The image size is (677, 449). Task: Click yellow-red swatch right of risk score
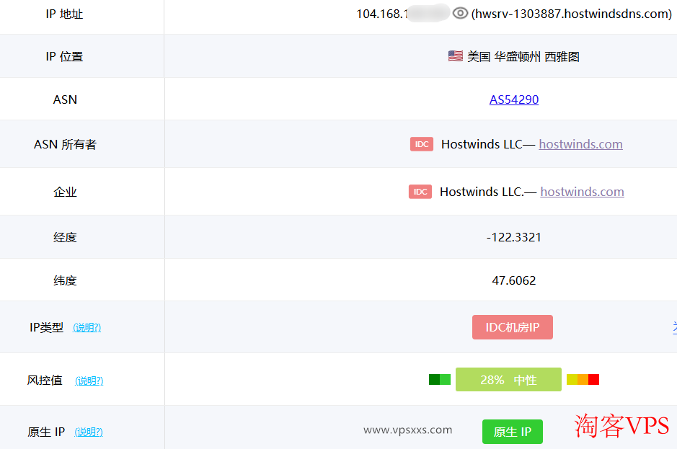tap(583, 380)
